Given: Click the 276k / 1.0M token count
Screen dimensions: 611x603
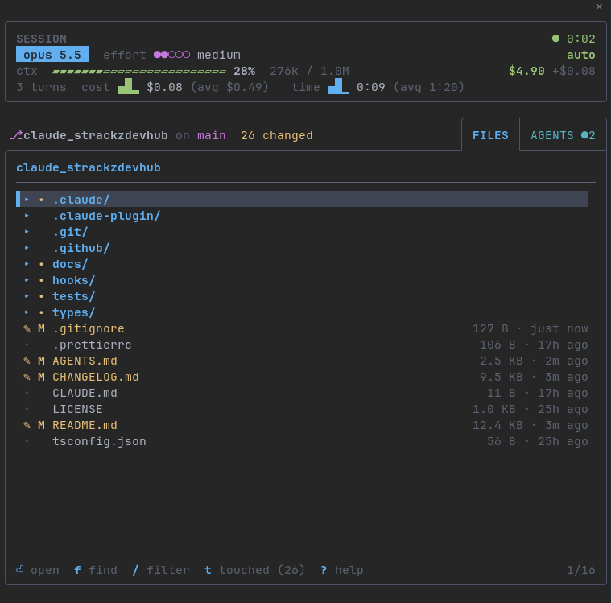Looking at the screenshot, I should click(x=309, y=71).
